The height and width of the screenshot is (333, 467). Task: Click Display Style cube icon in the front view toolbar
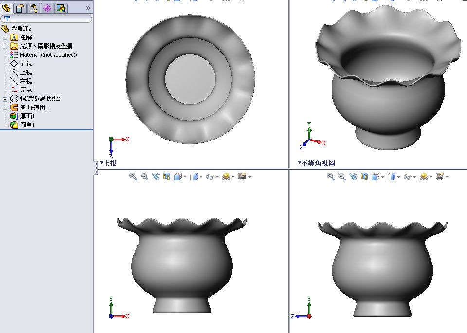click(194, 177)
